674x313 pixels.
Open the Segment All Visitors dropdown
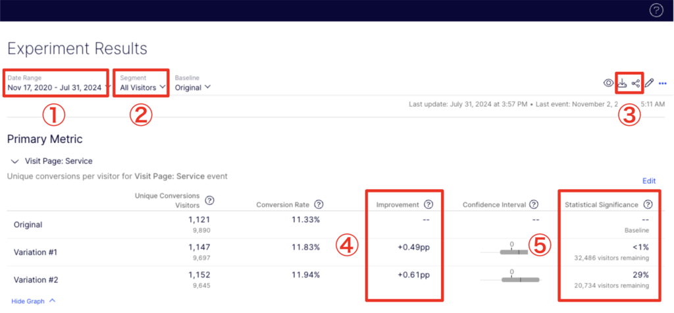[142, 87]
